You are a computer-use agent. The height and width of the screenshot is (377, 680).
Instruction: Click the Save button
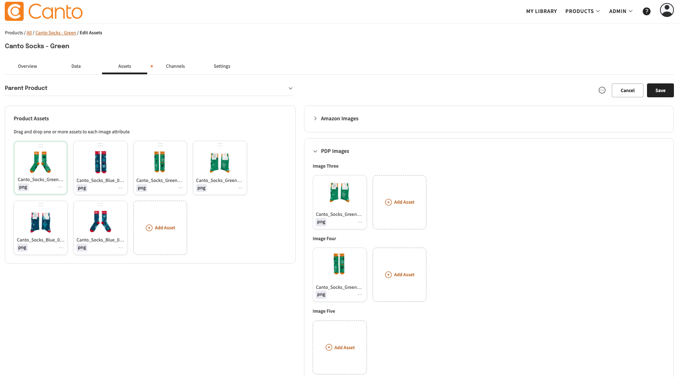point(660,90)
